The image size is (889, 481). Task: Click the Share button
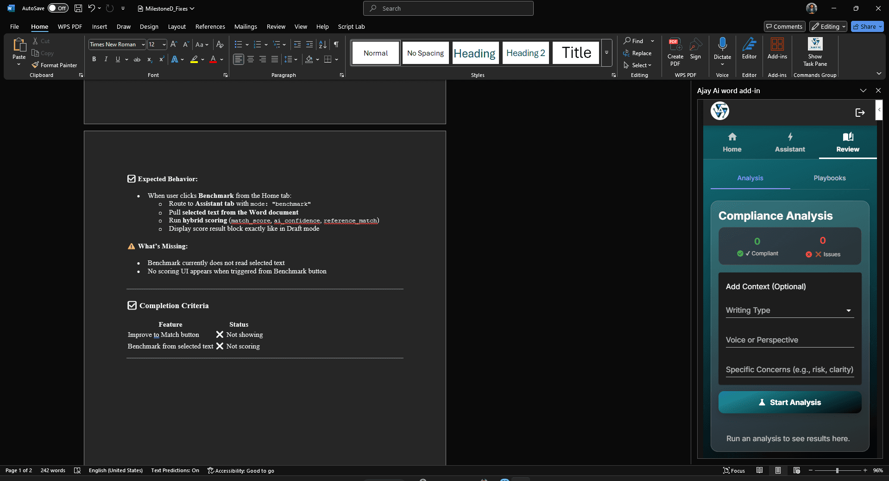868,26
